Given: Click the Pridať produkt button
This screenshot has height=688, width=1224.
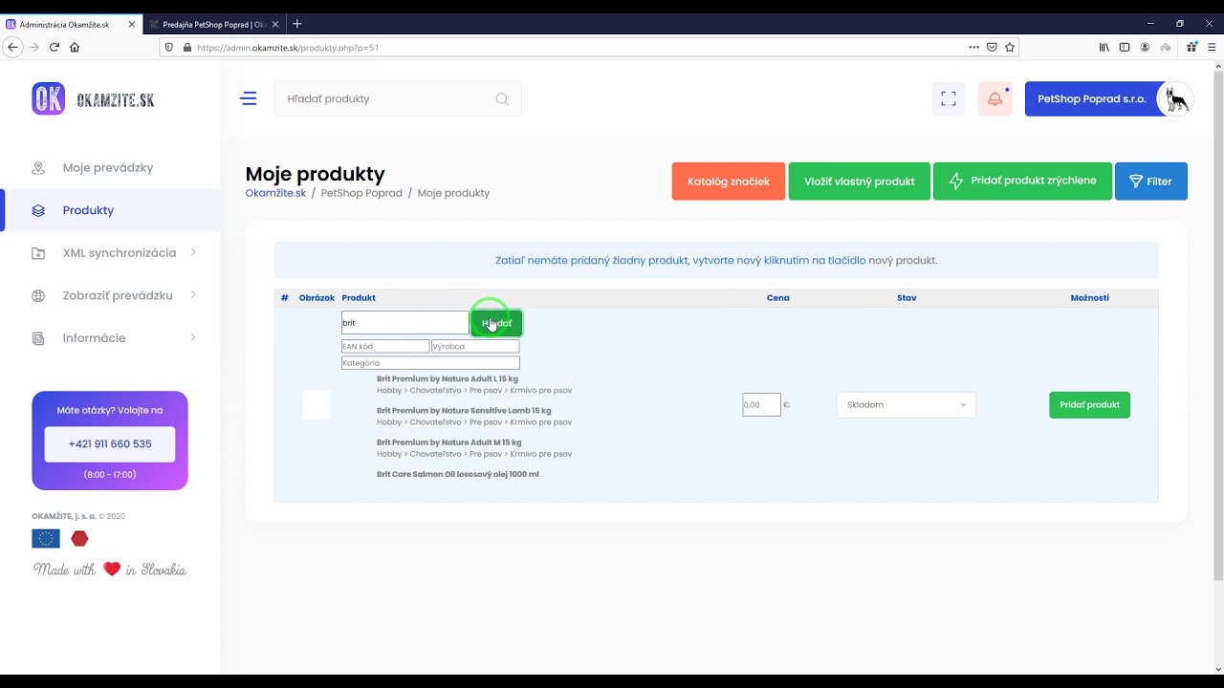Looking at the screenshot, I should point(1089,405).
